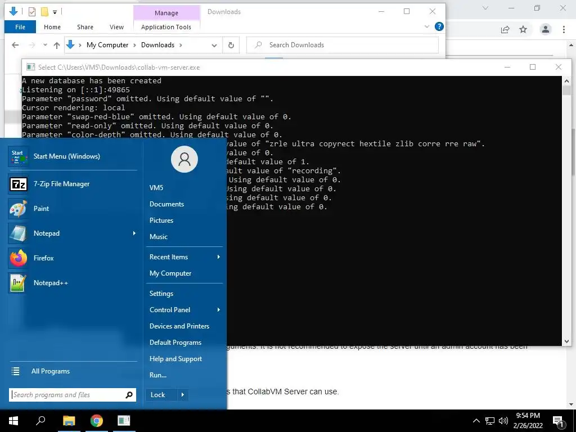576x432 pixels.
Task: Open the address bar history dropdown
Action: [x=214, y=45]
